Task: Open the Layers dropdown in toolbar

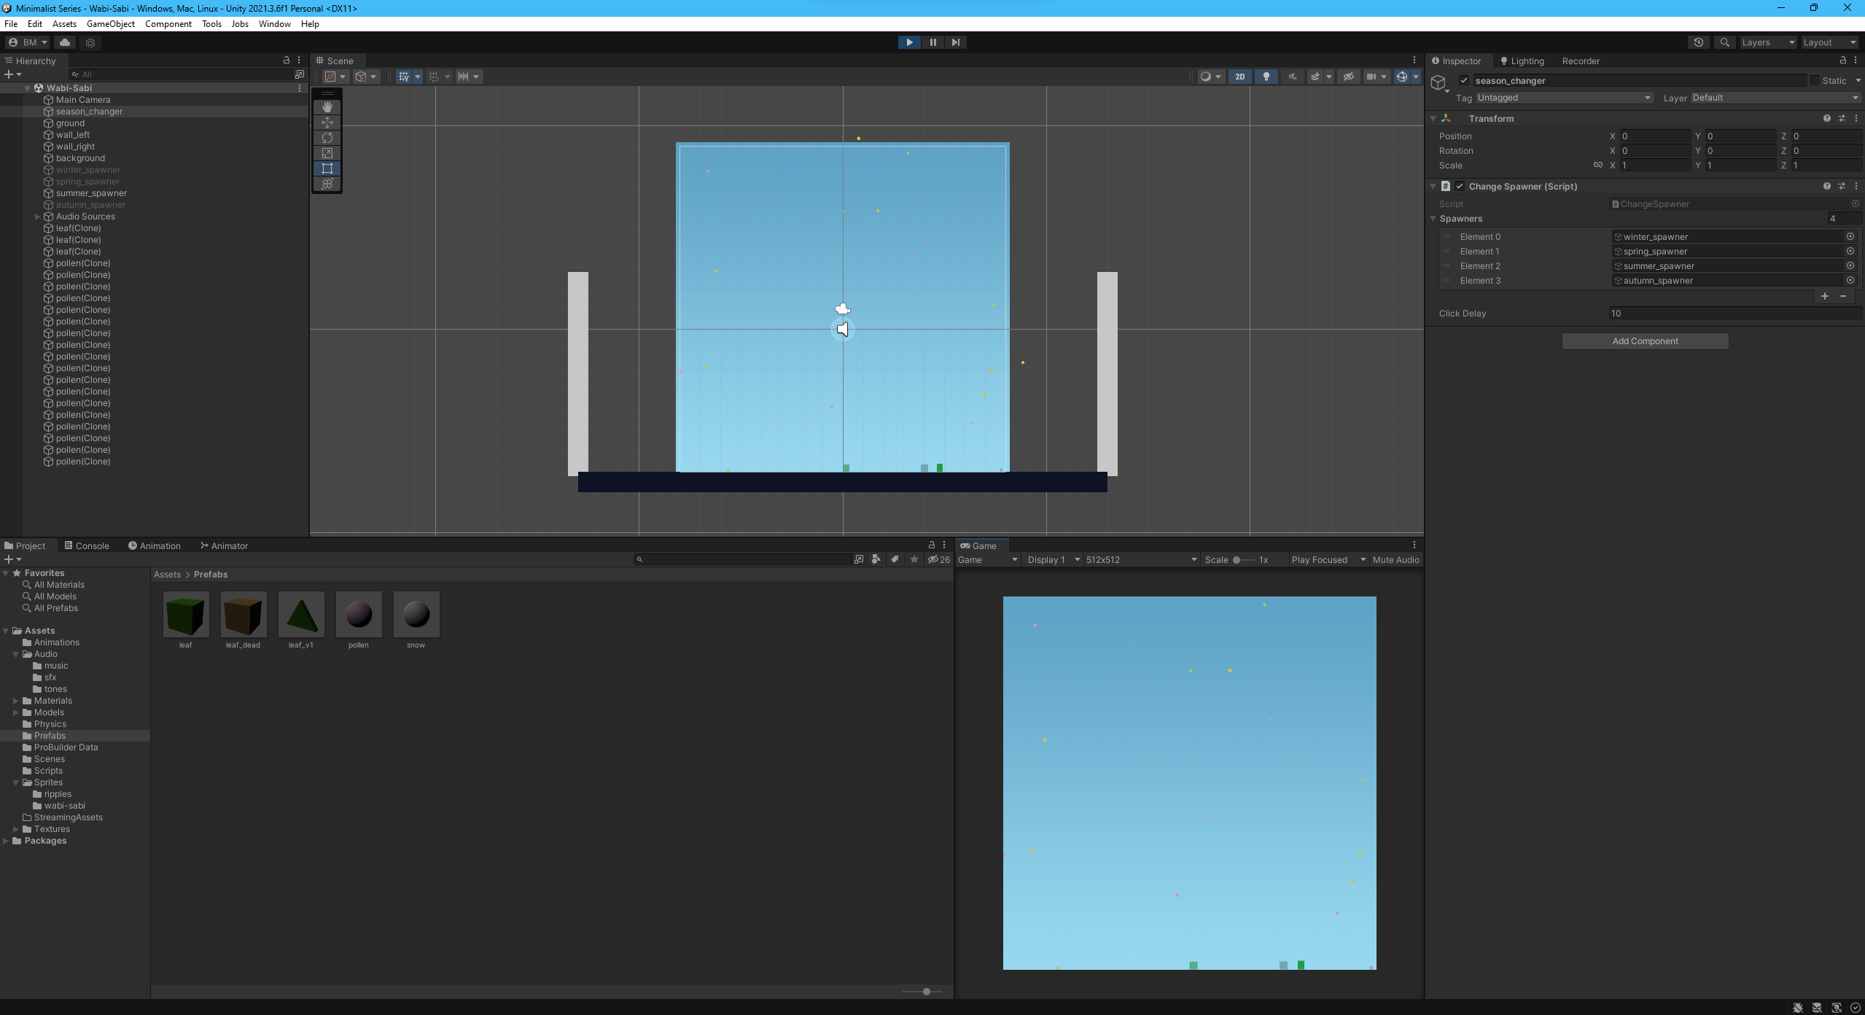Action: 1767,42
